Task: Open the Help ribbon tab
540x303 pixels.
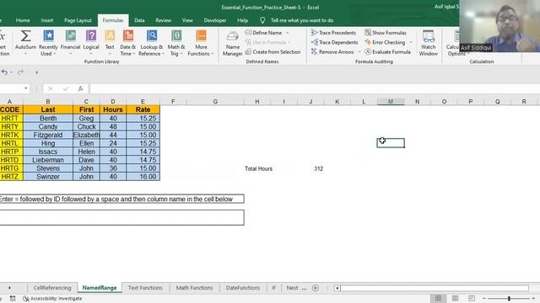Action: pos(242,20)
